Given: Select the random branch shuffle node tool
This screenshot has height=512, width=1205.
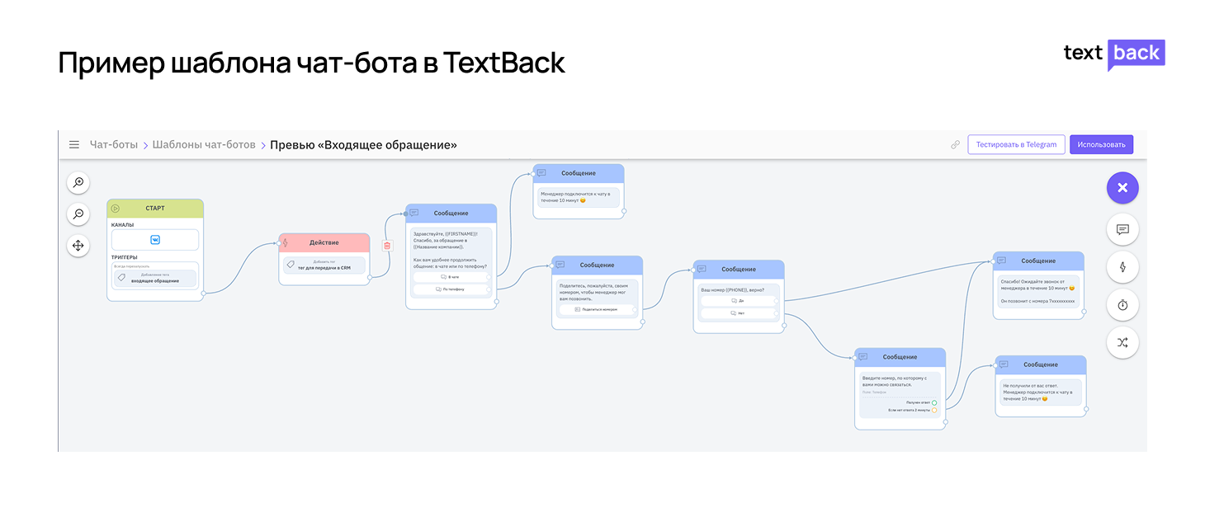Looking at the screenshot, I should click(x=1122, y=342).
